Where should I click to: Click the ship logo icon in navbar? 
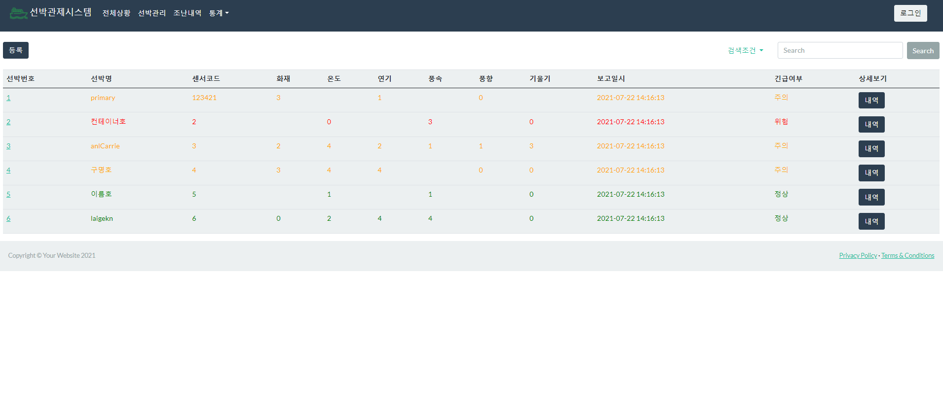coord(18,13)
